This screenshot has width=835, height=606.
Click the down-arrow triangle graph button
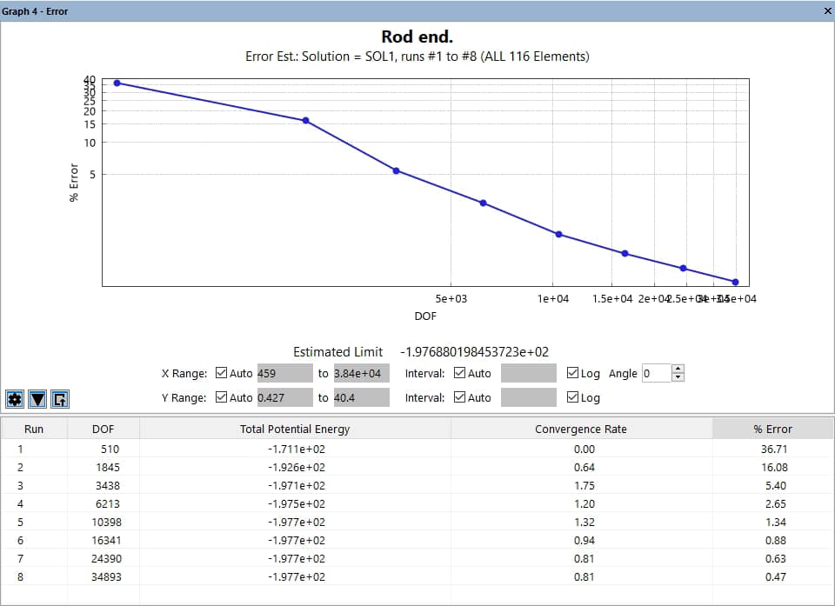point(37,399)
